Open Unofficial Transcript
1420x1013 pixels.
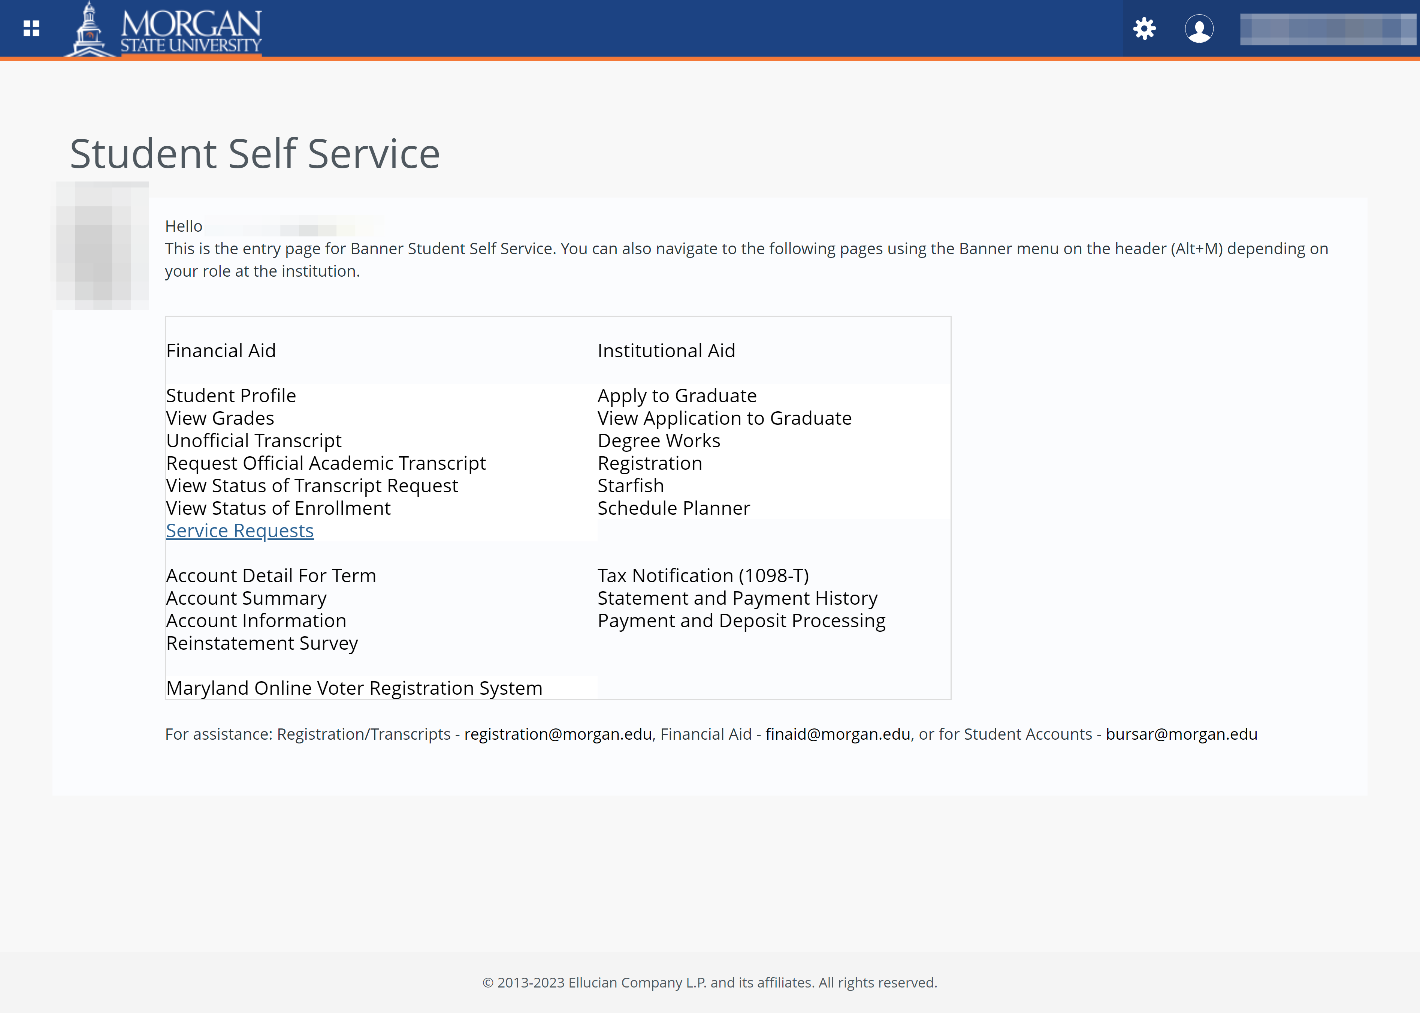click(x=254, y=441)
